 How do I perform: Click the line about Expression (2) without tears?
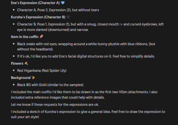pyautogui.click(x=58, y=10)
